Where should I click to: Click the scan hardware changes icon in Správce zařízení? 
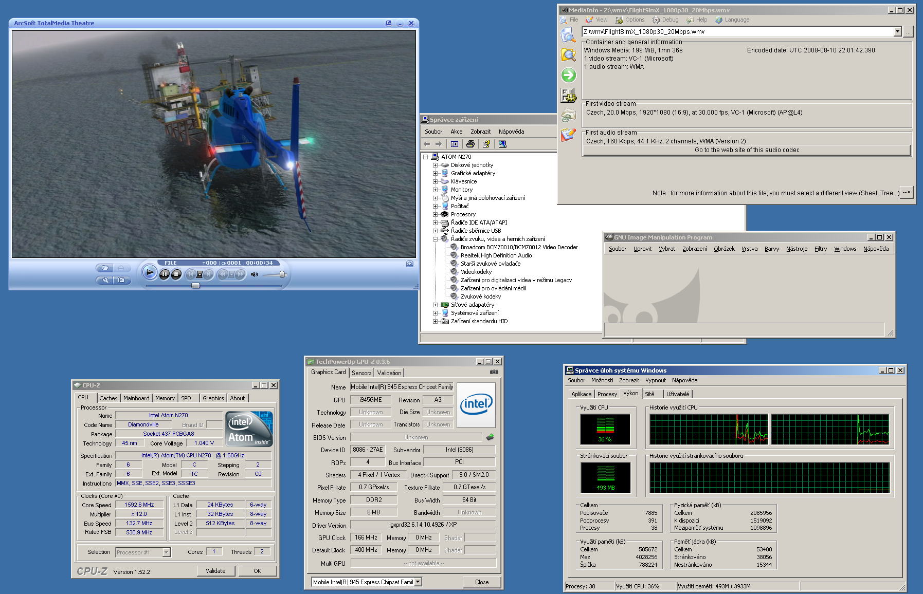[502, 144]
